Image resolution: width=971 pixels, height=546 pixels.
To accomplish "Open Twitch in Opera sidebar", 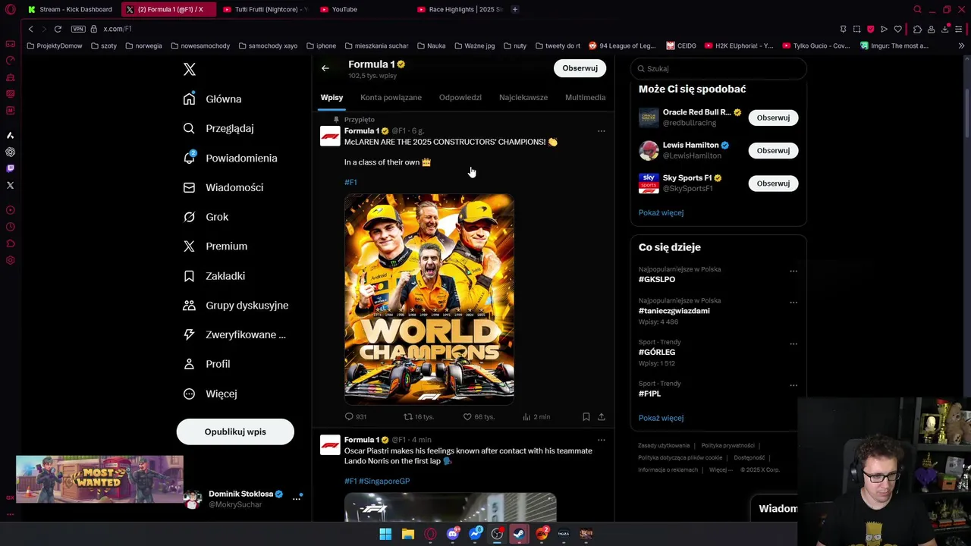I will coord(10,168).
